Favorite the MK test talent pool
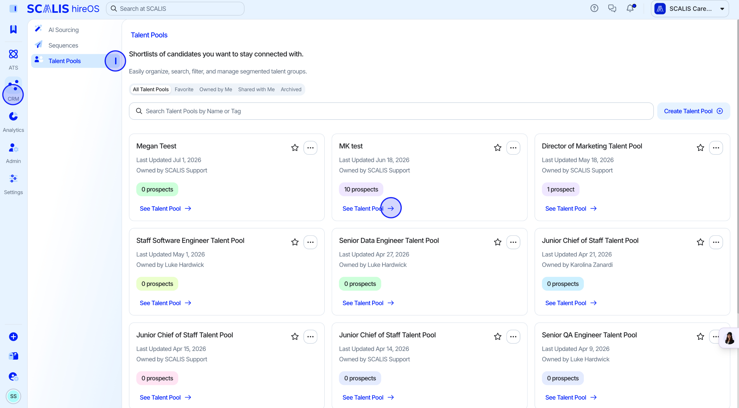This screenshot has height=408, width=739. pyautogui.click(x=498, y=148)
